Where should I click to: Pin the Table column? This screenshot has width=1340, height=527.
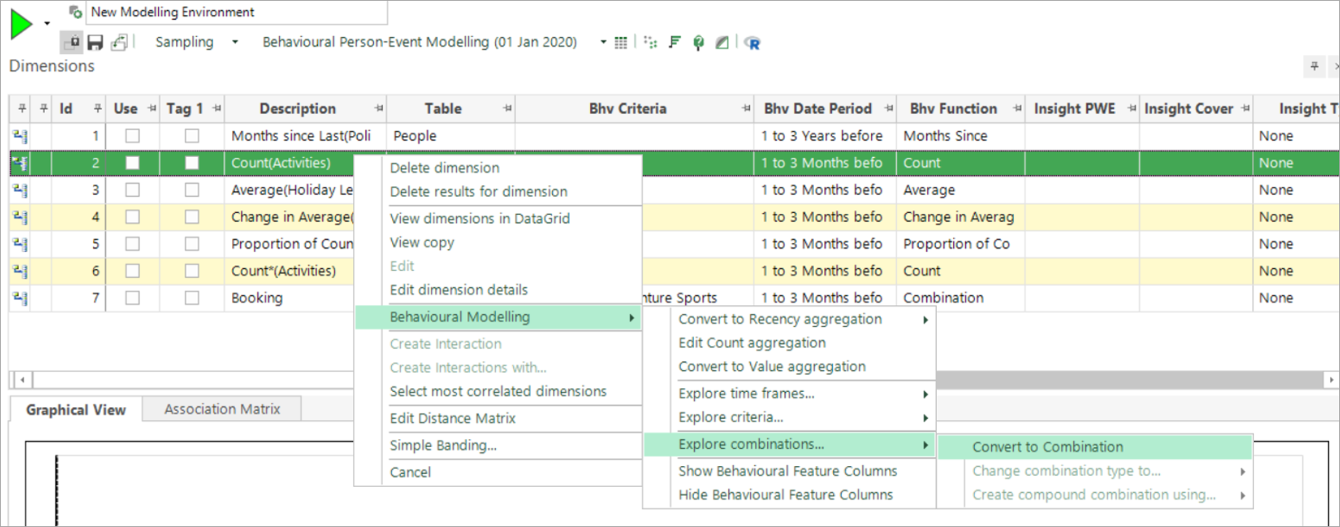(x=507, y=109)
